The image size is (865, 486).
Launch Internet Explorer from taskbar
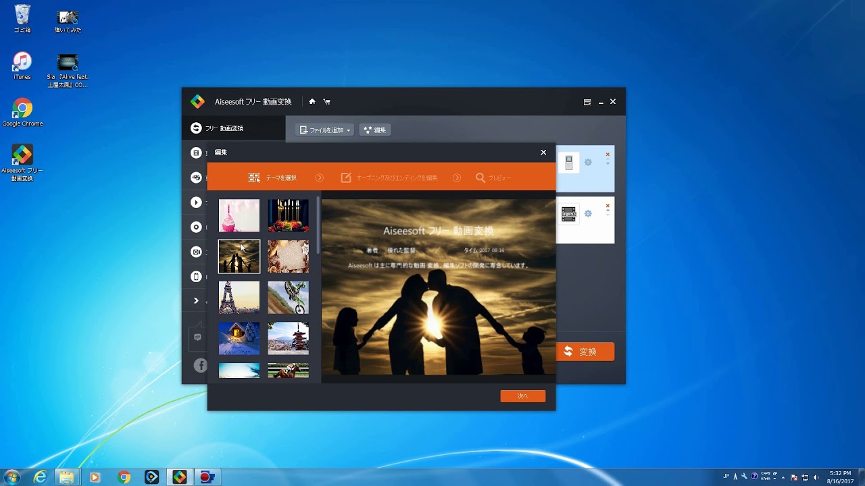pyautogui.click(x=41, y=477)
